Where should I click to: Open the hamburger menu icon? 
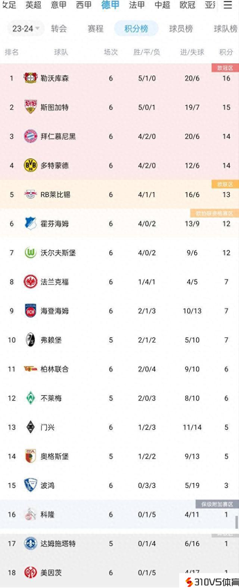227,5
